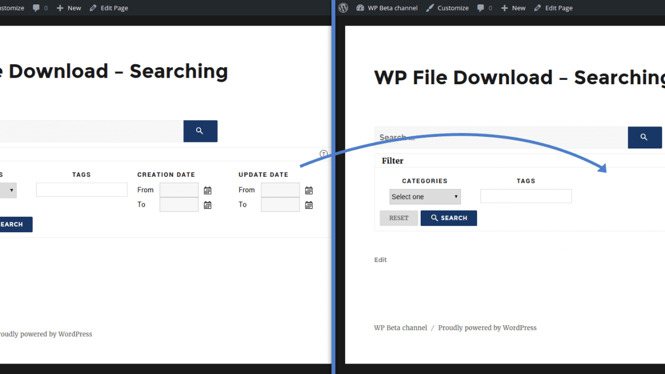Click the WordPress logo in the admin bar
The image size is (665, 374).
pyautogui.click(x=344, y=8)
